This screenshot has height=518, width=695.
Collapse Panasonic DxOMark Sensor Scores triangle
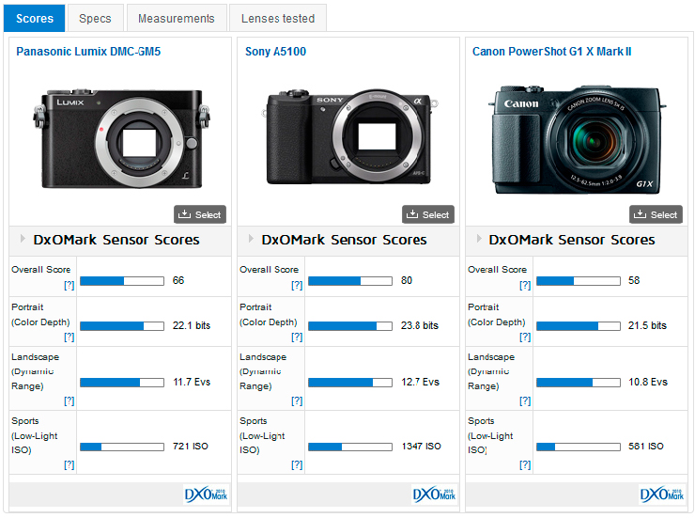[22, 239]
